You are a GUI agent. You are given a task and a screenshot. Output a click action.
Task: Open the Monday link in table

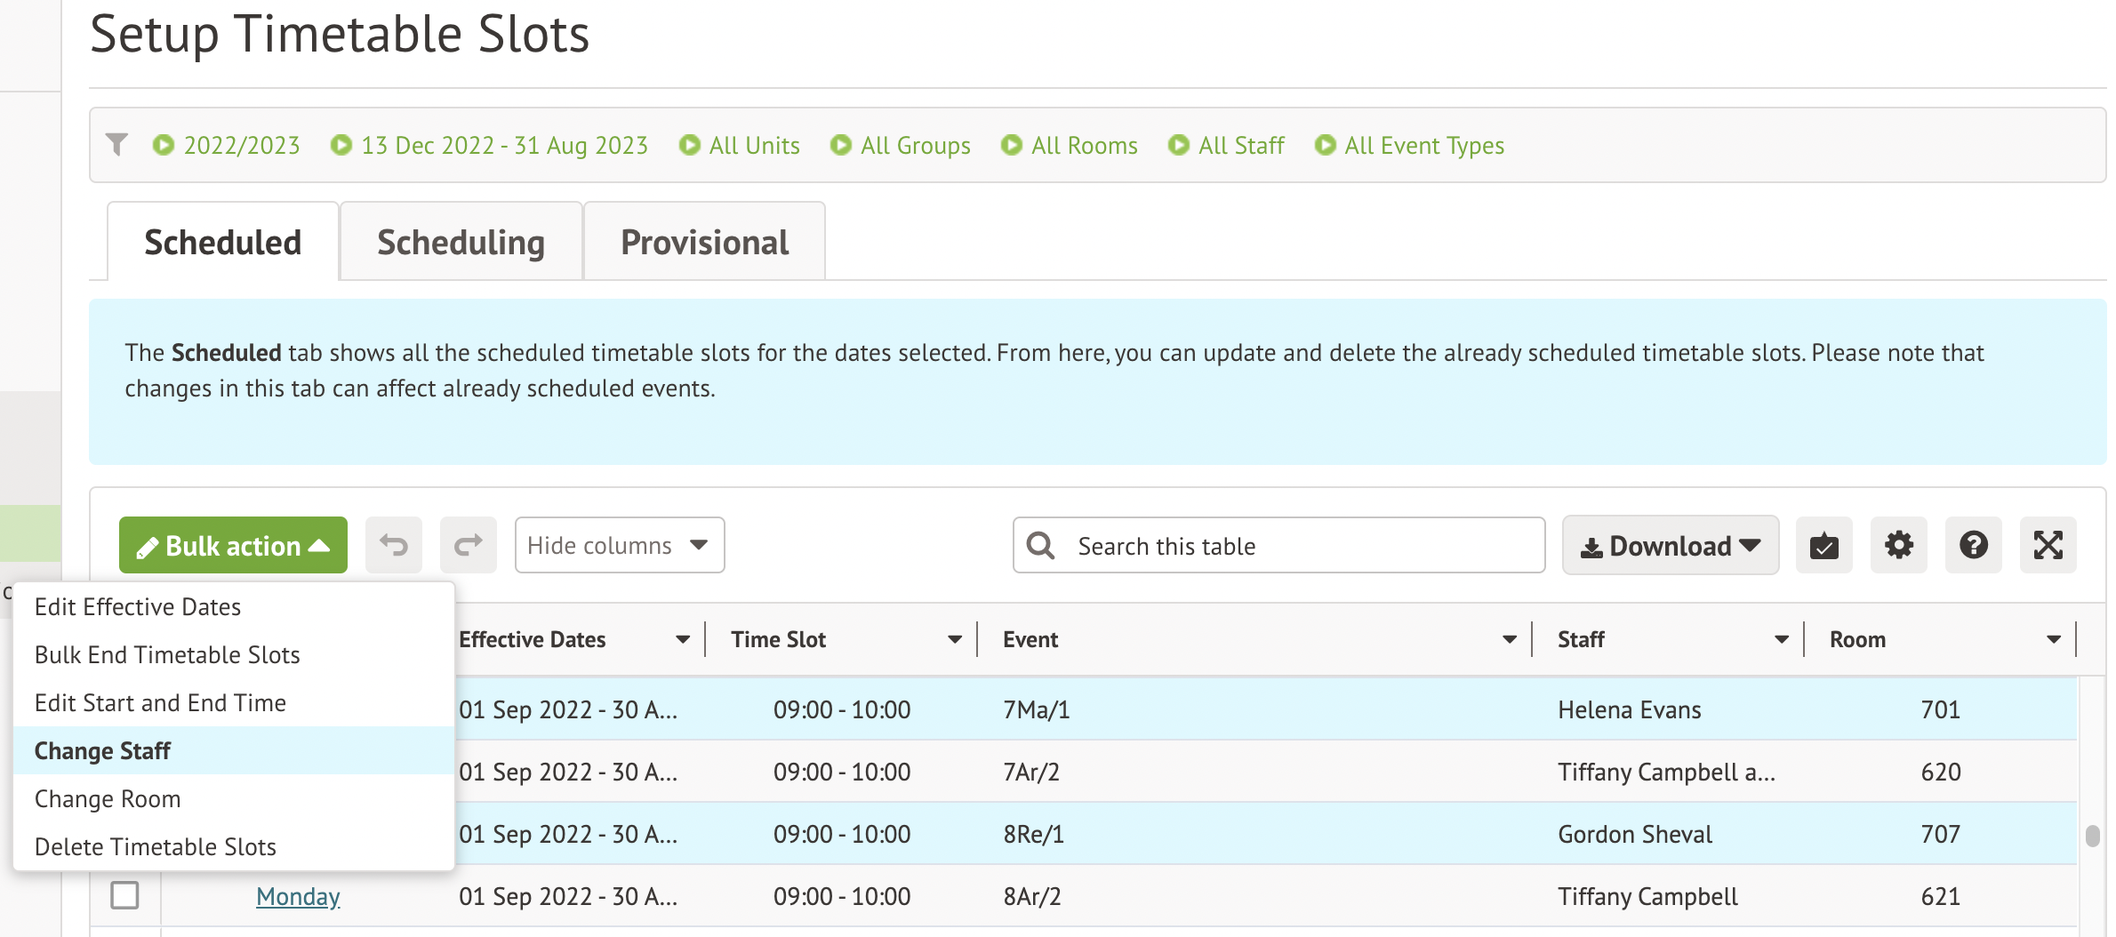click(298, 896)
